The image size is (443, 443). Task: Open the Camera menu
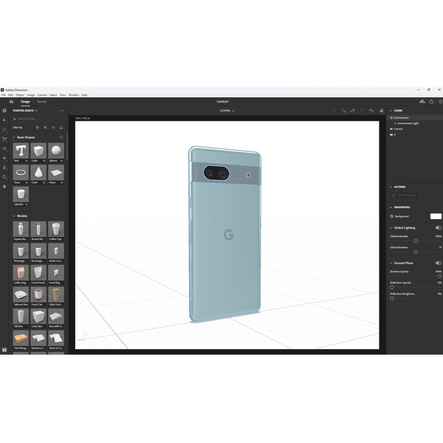click(42, 95)
